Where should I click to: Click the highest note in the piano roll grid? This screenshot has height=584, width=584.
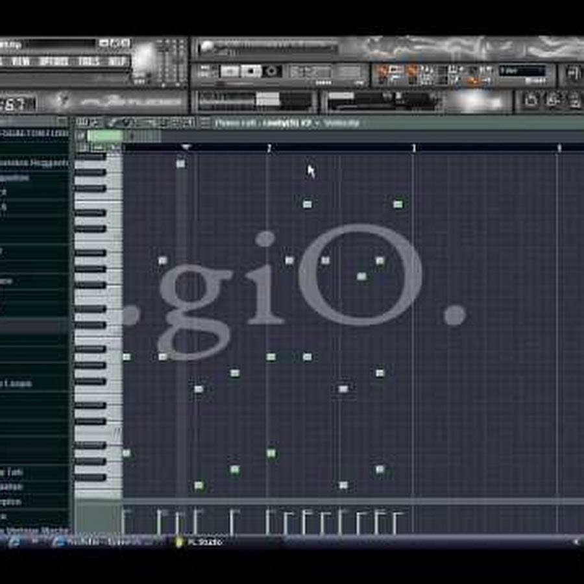click(x=180, y=164)
